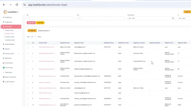
Task: Click the Tutorials button at top right
Action: pos(187,12)
